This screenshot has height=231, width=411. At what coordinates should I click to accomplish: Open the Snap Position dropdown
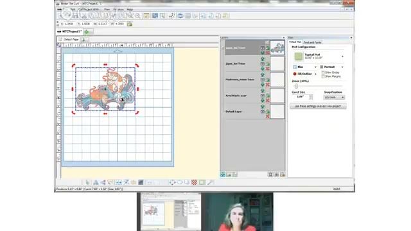point(334,98)
